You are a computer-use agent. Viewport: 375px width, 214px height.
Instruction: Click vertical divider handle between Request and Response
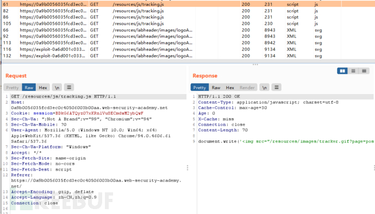point(187,168)
